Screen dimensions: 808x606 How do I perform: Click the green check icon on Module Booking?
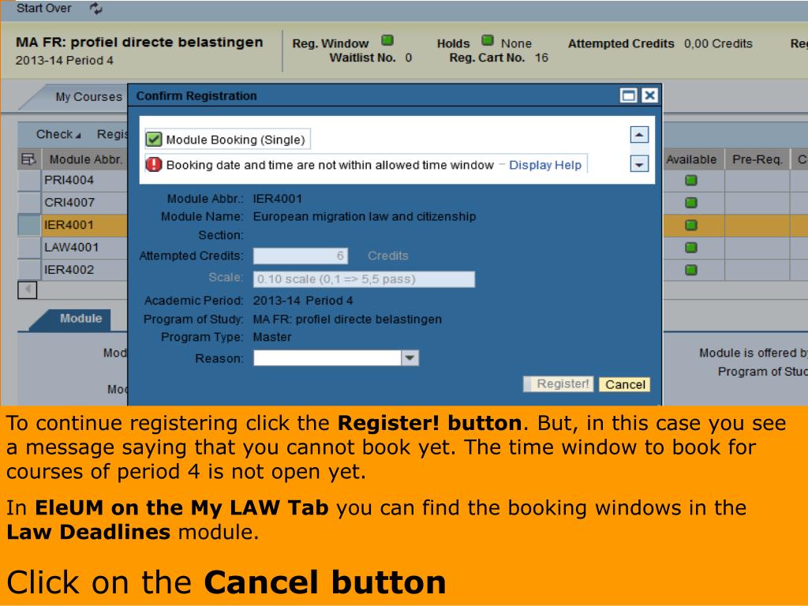tap(154, 139)
